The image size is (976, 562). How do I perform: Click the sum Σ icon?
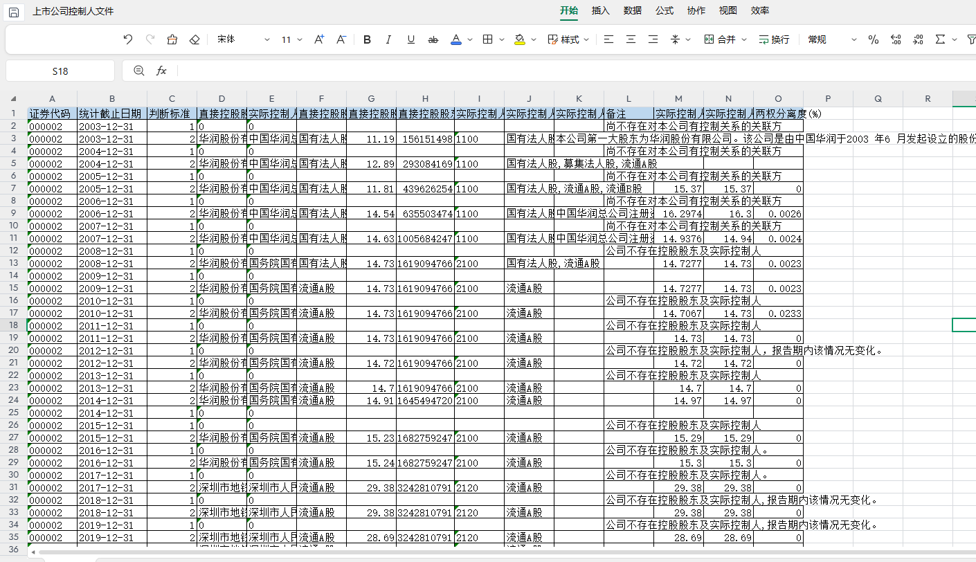(x=939, y=39)
